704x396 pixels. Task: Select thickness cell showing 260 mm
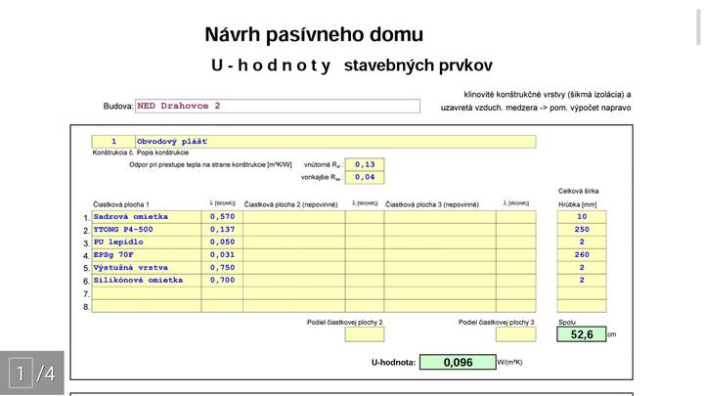click(582, 254)
